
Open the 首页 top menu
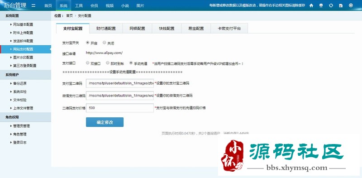(48, 6)
